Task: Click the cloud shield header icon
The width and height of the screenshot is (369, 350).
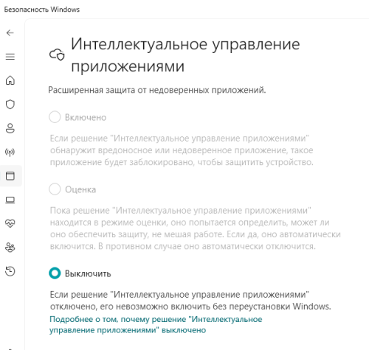Action: pos(57,55)
